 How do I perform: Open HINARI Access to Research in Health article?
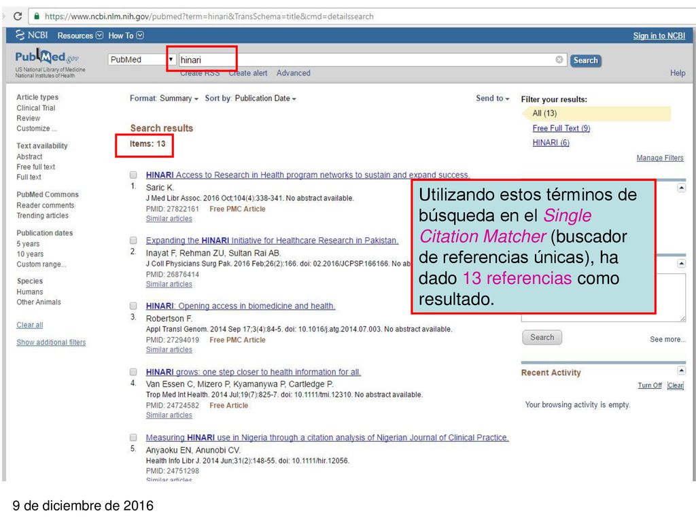[308, 175]
